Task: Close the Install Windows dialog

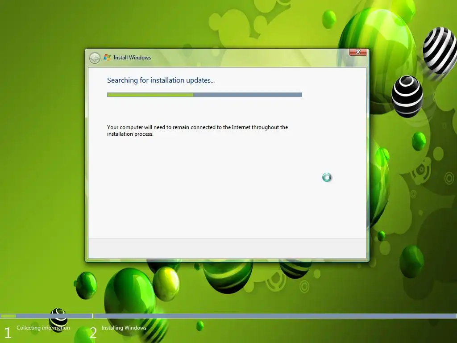Action: click(358, 52)
